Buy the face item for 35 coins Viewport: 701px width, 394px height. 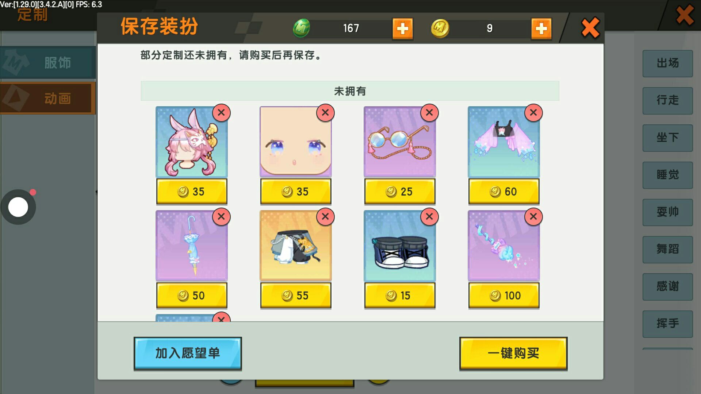tap(296, 191)
